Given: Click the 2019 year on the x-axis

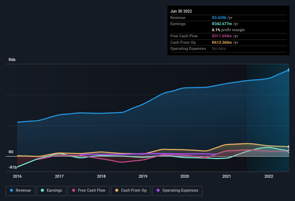Looking at the screenshot, I should tap(143, 176).
